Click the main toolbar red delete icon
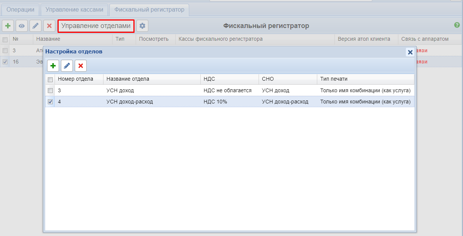 click(x=49, y=26)
